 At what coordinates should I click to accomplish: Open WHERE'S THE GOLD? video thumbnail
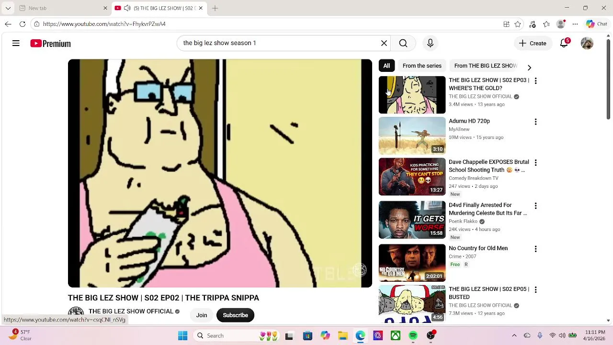pos(412,95)
